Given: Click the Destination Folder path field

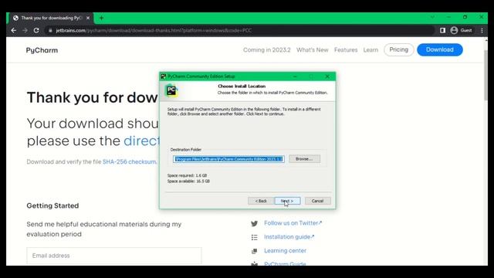Looking at the screenshot, I should 228,159.
